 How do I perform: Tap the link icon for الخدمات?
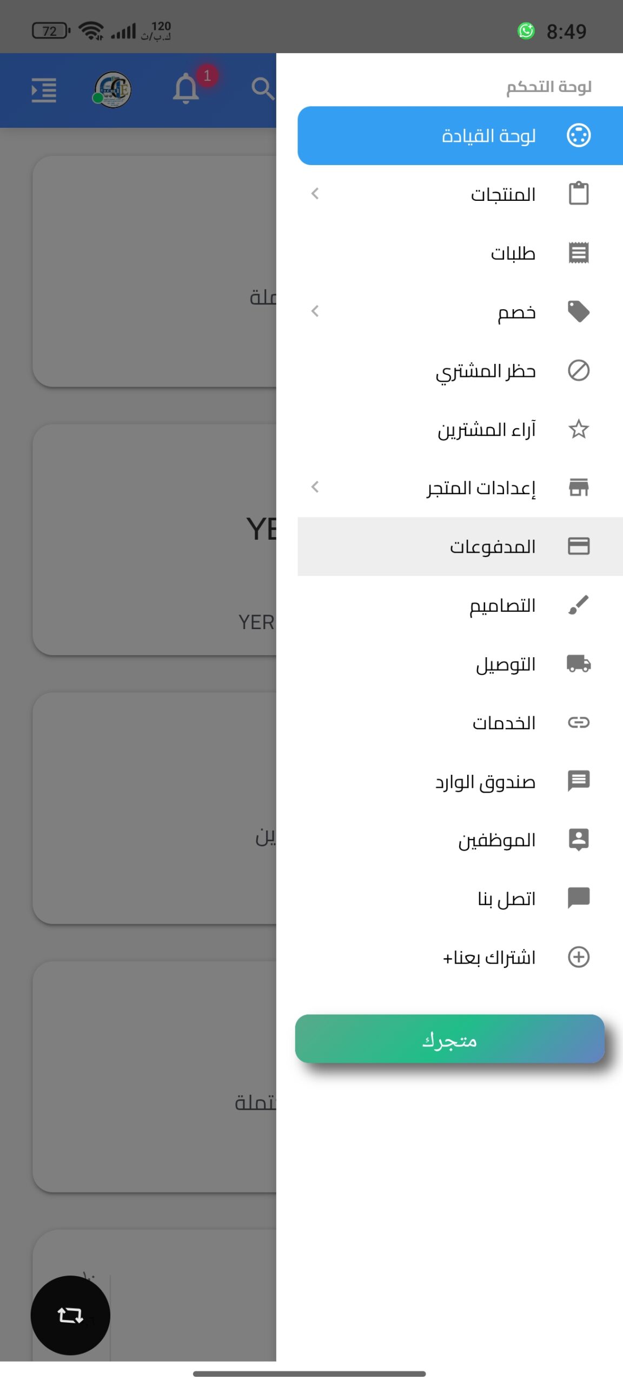click(578, 722)
